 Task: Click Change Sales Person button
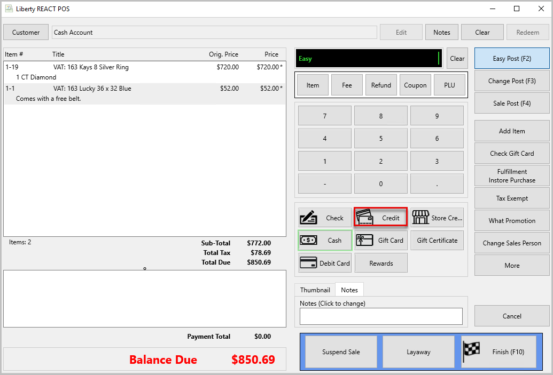(x=512, y=243)
